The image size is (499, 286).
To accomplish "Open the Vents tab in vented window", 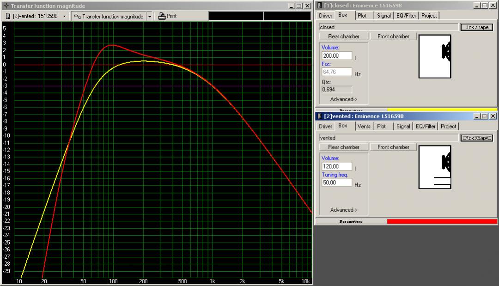I will tap(364, 126).
